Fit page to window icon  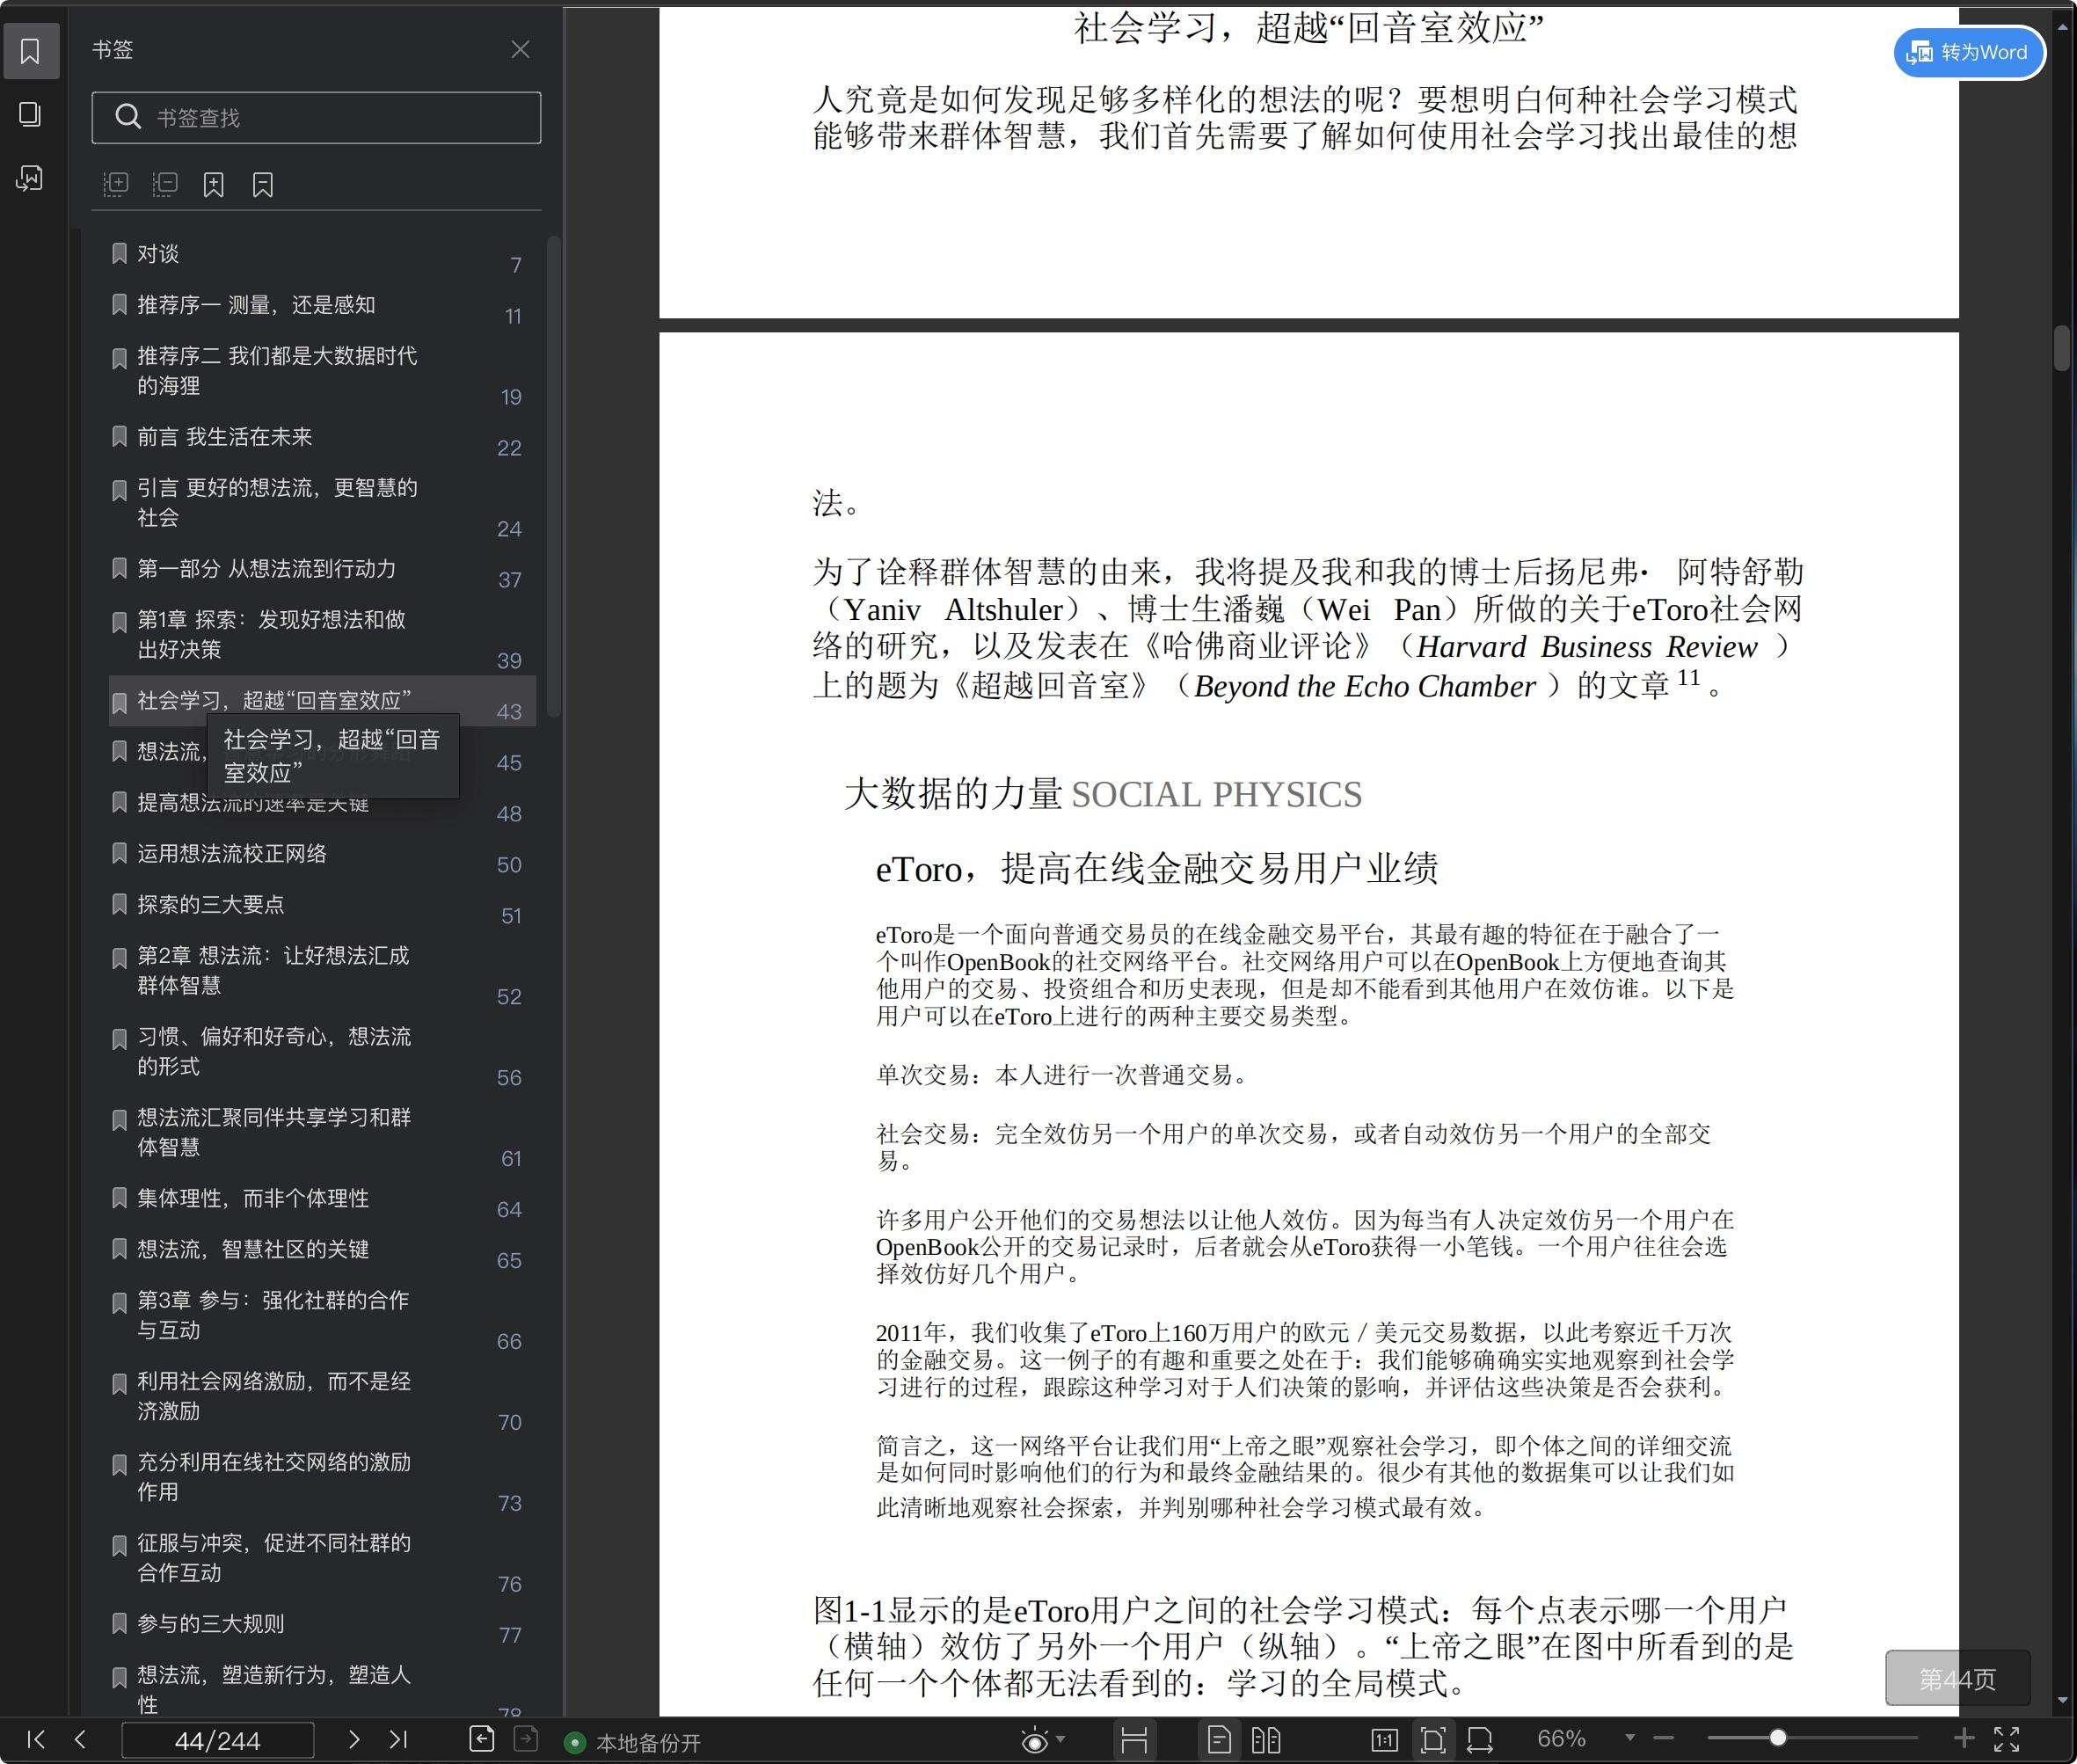(x=1433, y=1740)
